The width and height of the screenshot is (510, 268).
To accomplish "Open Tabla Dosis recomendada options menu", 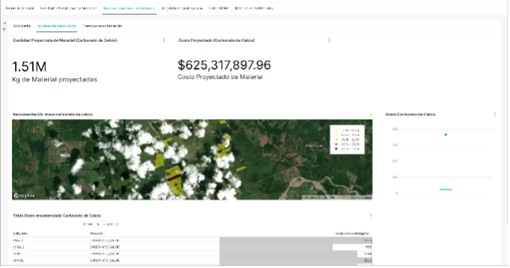I will (x=371, y=216).
